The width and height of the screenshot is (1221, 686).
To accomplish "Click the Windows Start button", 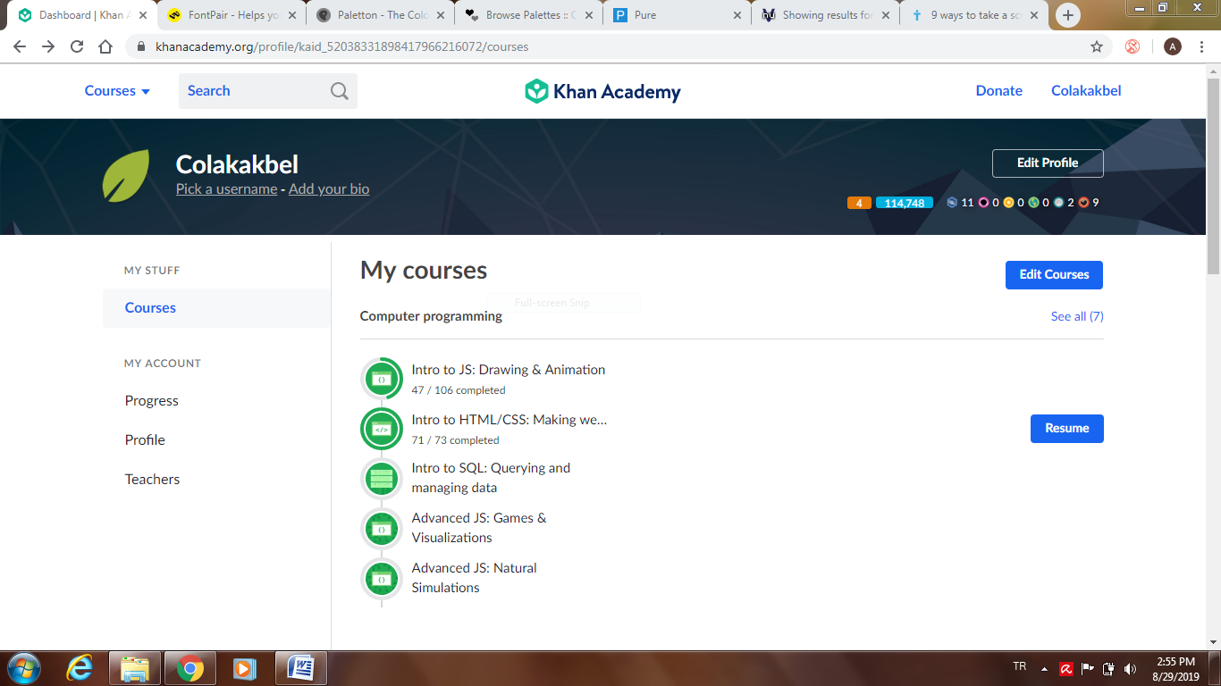I will point(23,668).
